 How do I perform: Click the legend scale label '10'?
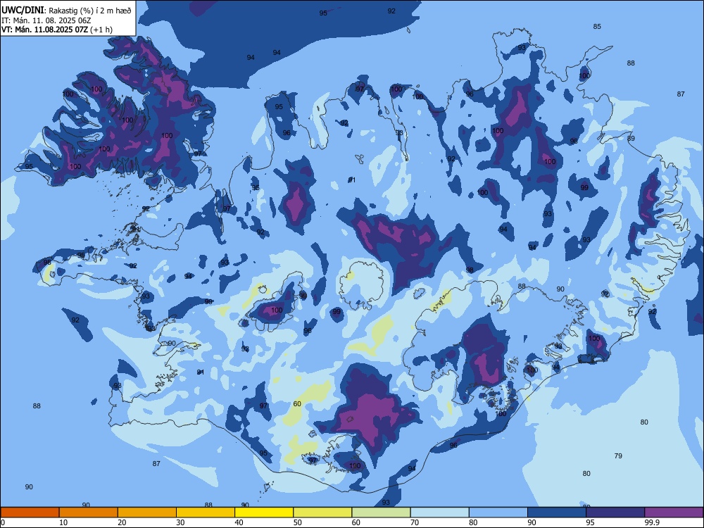click(63, 522)
